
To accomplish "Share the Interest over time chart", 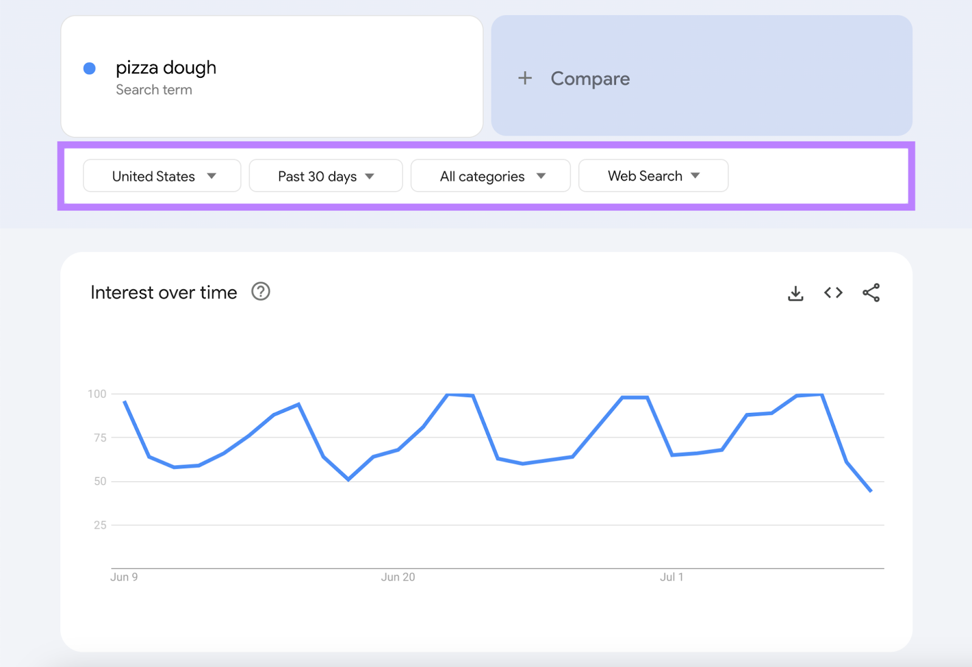I will (x=871, y=293).
